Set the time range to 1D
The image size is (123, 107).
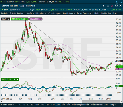tap(24, 105)
